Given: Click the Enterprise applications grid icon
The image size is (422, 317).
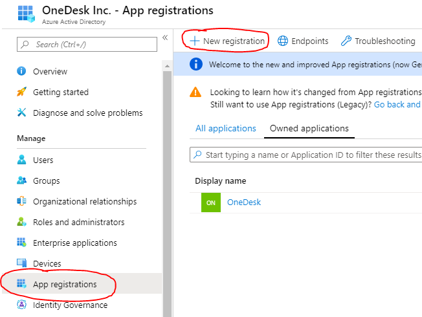Looking at the screenshot, I should coord(21,243).
